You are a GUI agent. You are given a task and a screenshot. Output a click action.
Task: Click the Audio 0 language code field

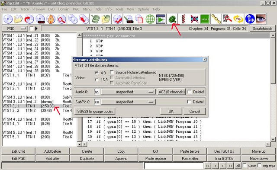point(97,92)
